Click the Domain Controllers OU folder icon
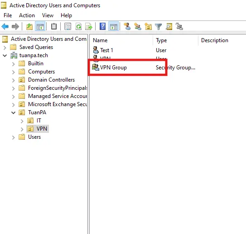Image resolution: width=246 pixels, height=234 pixels. coord(22,80)
